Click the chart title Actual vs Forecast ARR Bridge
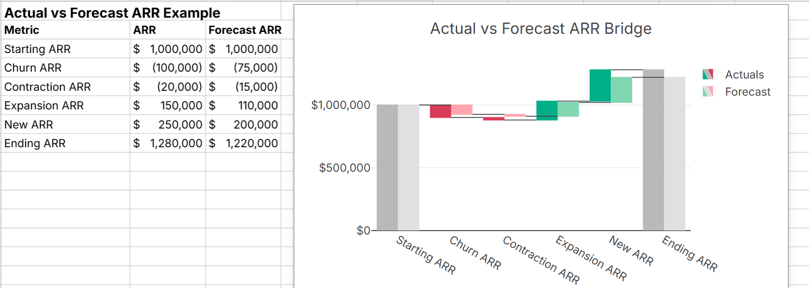 click(541, 29)
